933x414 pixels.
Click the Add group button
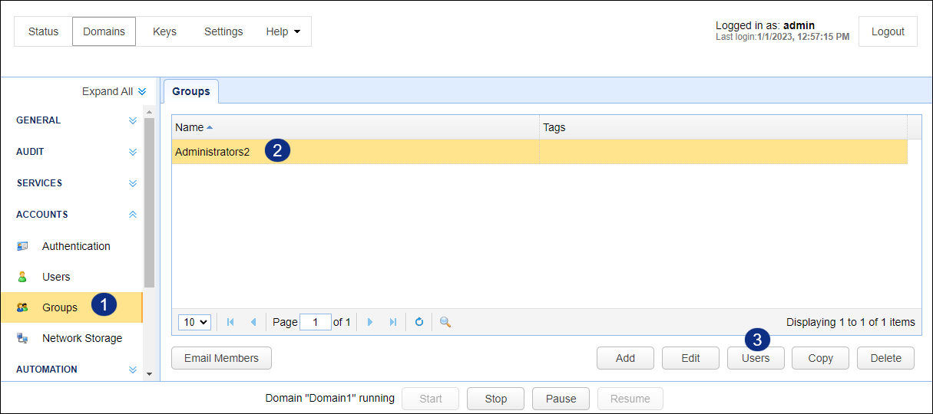point(626,358)
